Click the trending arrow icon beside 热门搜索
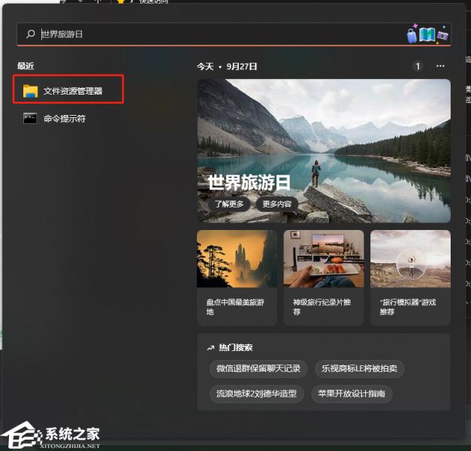The image size is (471, 451). (x=210, y=348)
